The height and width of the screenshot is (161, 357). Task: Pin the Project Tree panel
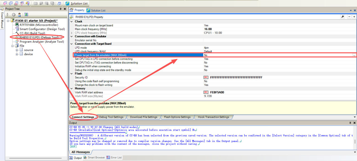point(61,9)
